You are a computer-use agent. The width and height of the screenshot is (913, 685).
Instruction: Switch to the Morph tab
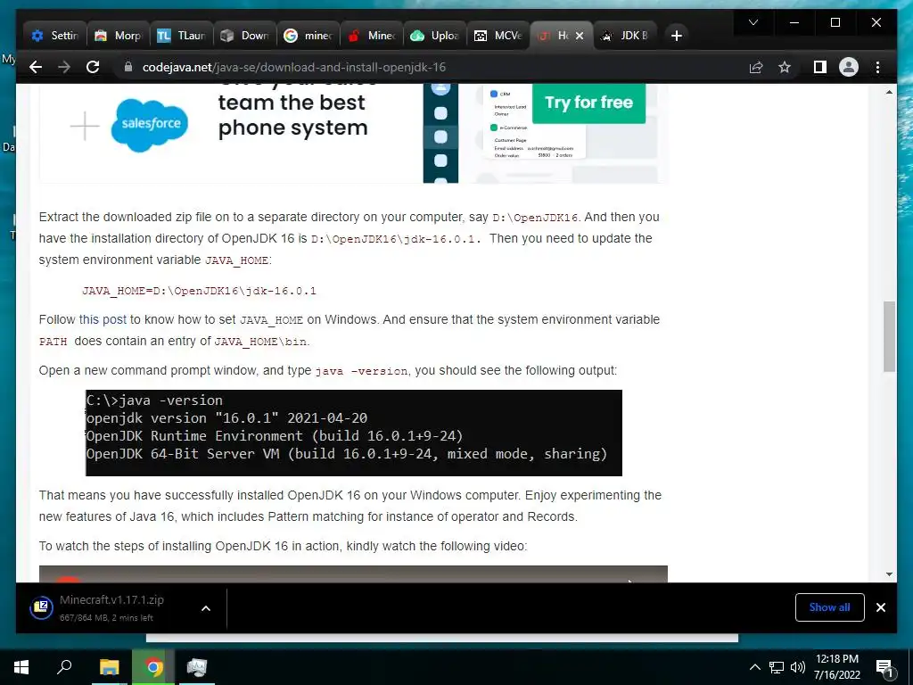point(119,36)
